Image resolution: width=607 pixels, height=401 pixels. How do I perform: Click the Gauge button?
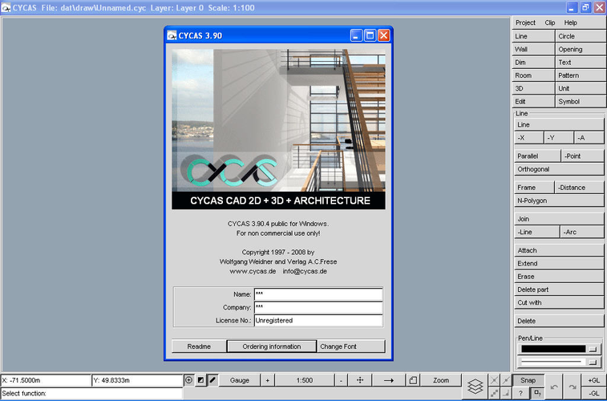tap(240, 380)
